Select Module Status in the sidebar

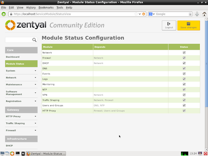point(21,64)
